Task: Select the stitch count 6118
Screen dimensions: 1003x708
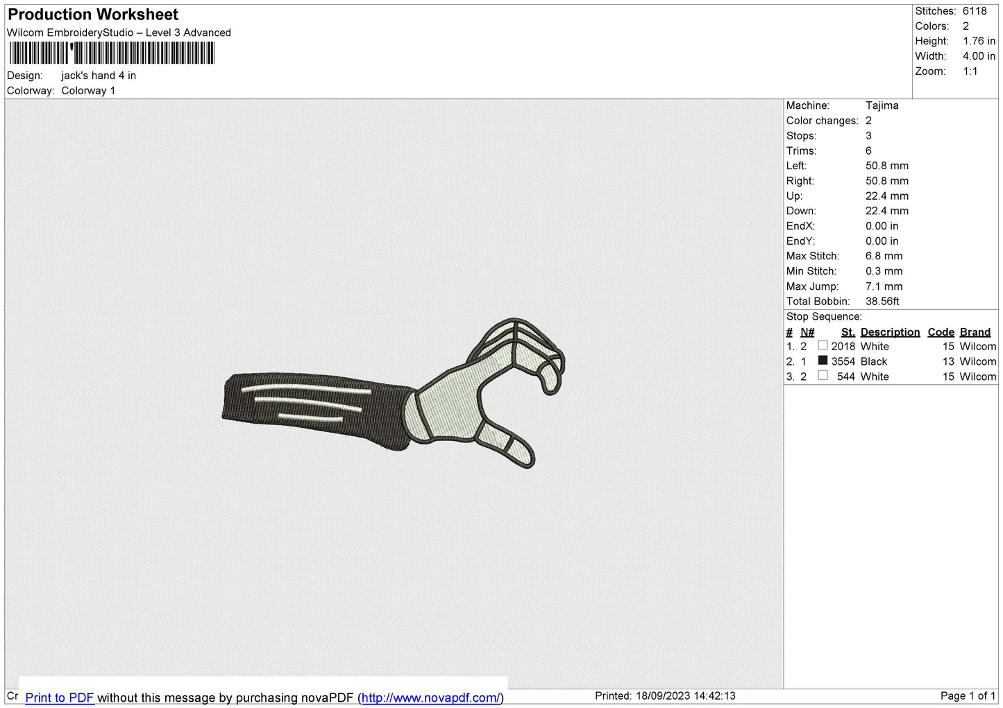Action: click(975, 11)
